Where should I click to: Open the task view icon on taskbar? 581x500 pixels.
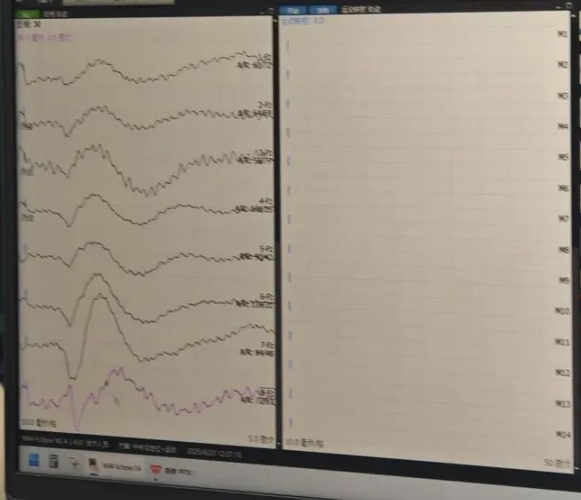tap(54, 461)
